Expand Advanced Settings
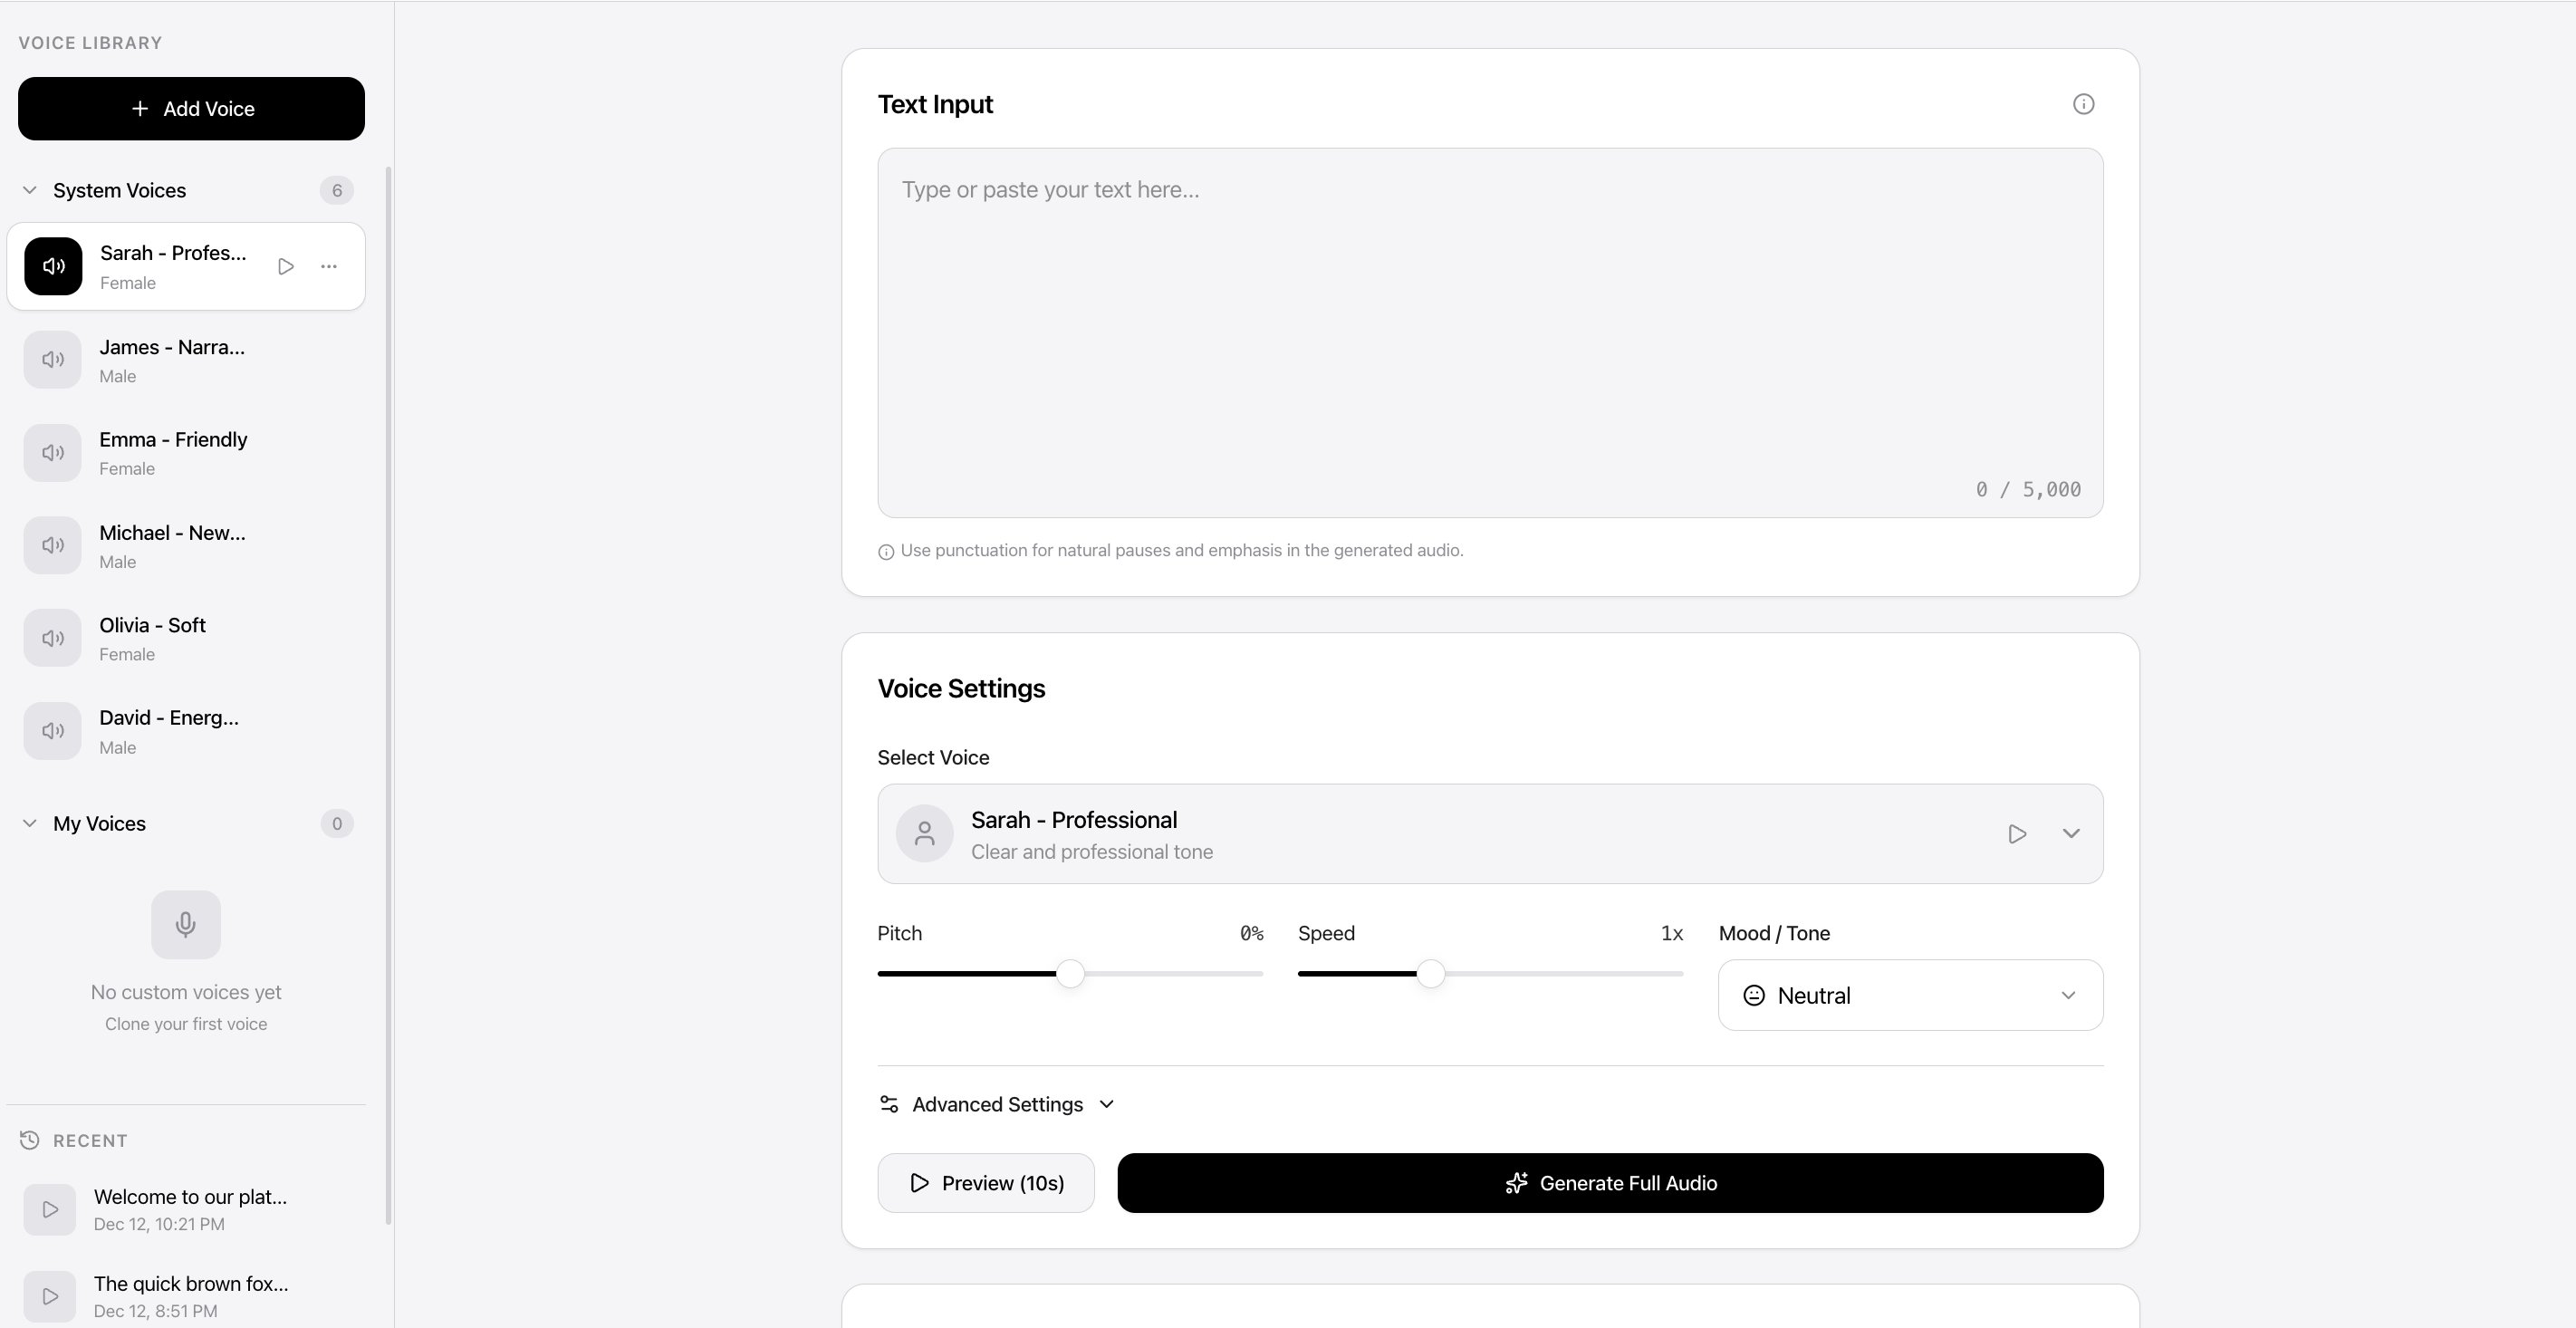 pos(996,1104)
